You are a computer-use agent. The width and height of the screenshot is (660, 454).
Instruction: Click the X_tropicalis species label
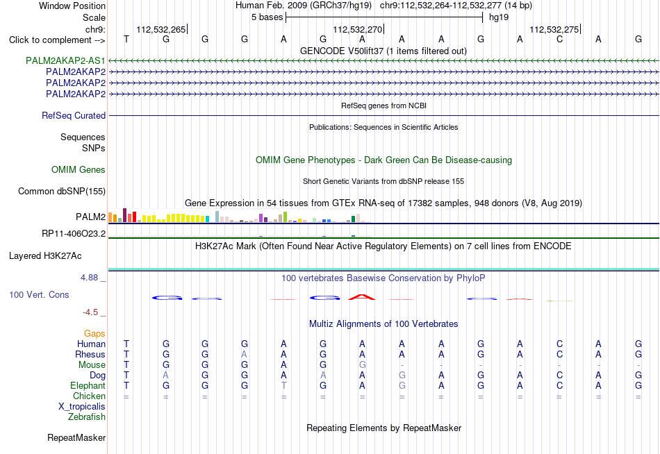[82, 407]
